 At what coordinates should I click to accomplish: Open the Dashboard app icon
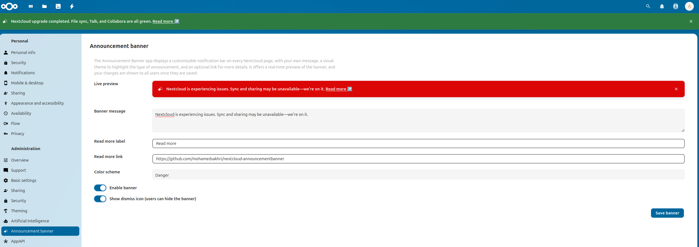[31, 6]
